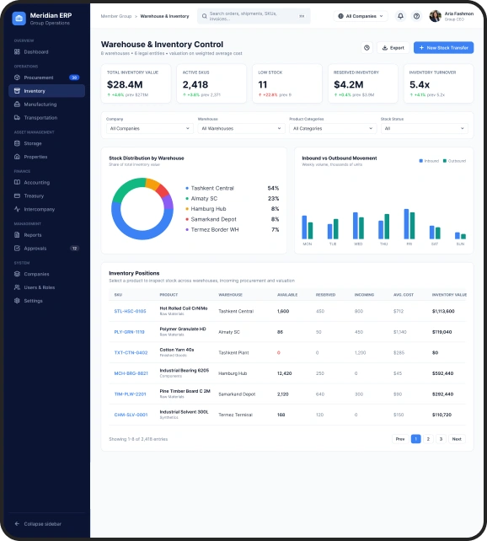The height and width of the screenshot is (541, 487).
Task: Go to pagination page 2
Action: (428, 439)
